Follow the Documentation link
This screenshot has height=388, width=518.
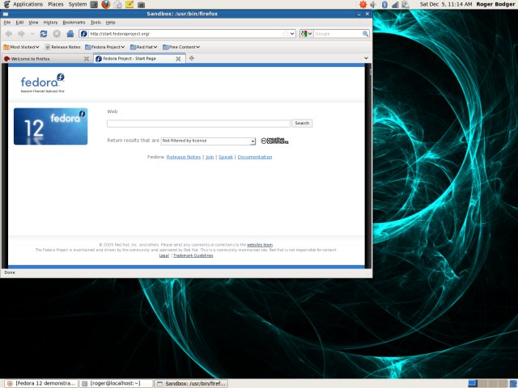click(255, 157)
